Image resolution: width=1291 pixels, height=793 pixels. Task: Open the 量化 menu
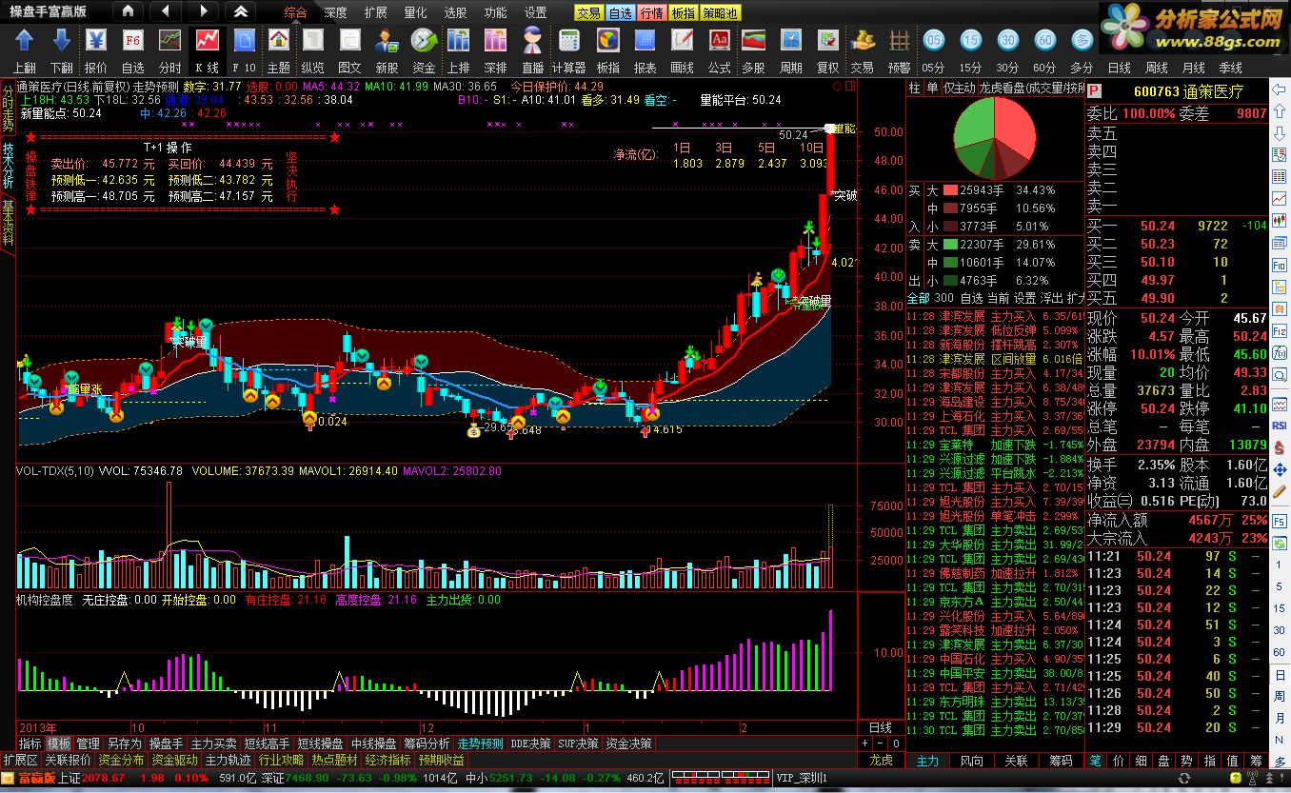415,12
